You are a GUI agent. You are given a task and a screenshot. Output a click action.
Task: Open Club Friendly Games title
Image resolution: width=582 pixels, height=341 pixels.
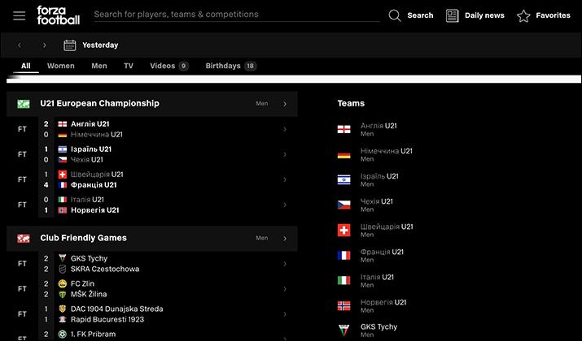pos(84,238)
